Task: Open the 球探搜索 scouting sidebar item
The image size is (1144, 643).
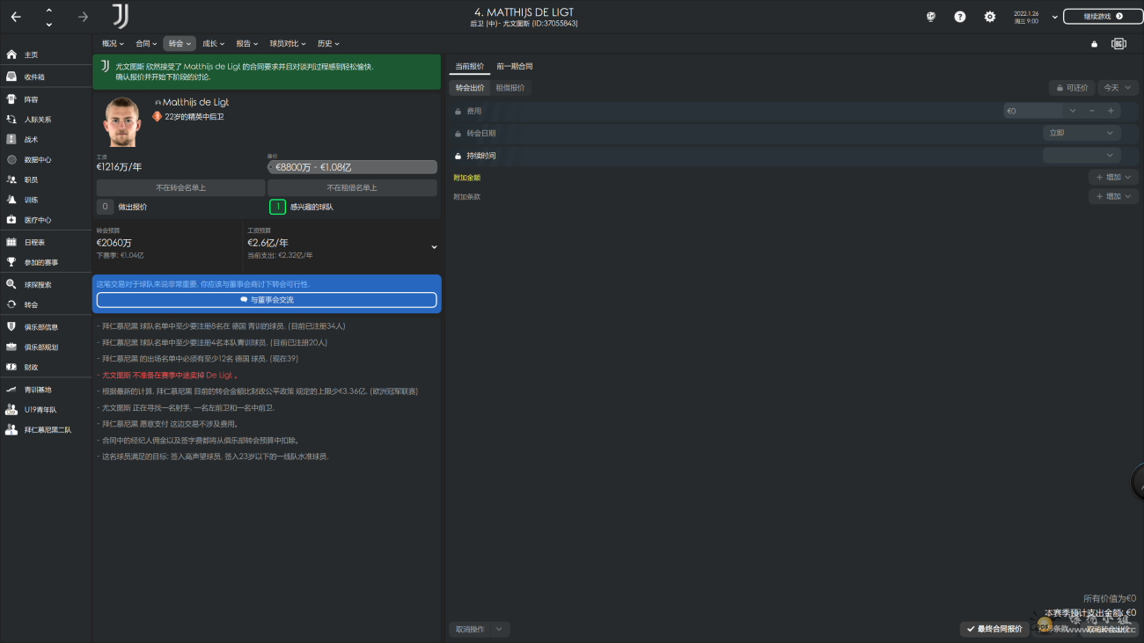Action: (x=46, y=285)
